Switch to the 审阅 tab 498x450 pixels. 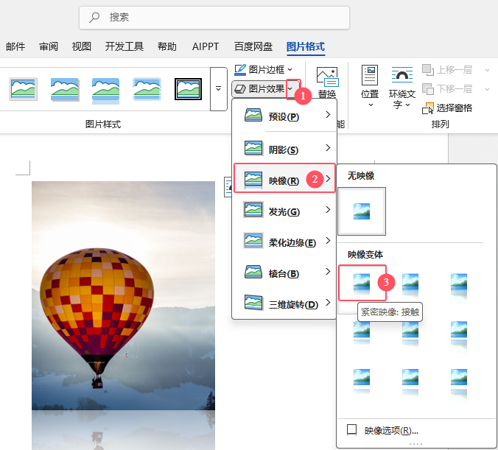click(49, 46)
